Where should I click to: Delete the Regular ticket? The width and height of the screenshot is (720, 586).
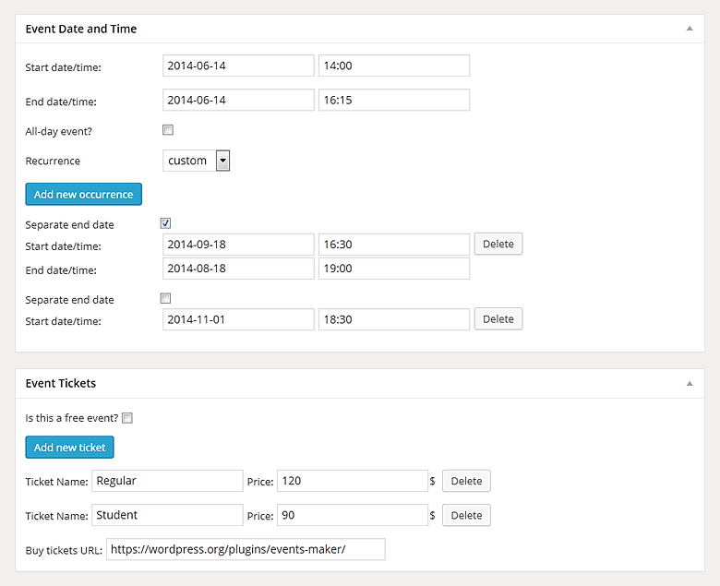click(x=466, y=481)
